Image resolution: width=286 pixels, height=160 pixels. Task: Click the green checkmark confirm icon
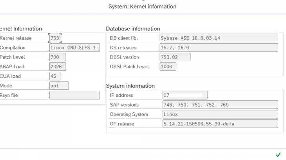coord(278,155)
